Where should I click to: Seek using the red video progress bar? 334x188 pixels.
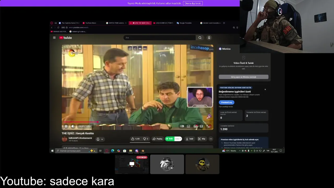click(138, 122)
